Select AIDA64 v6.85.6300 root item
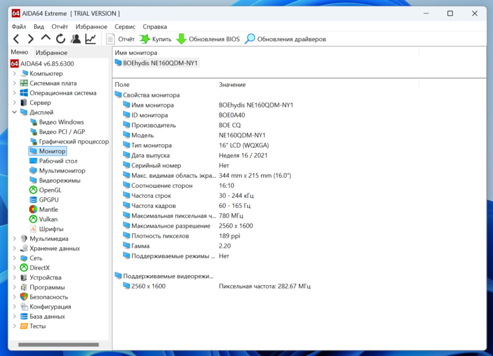The width and height of the screenshot is (493, 356). [42, 64]
